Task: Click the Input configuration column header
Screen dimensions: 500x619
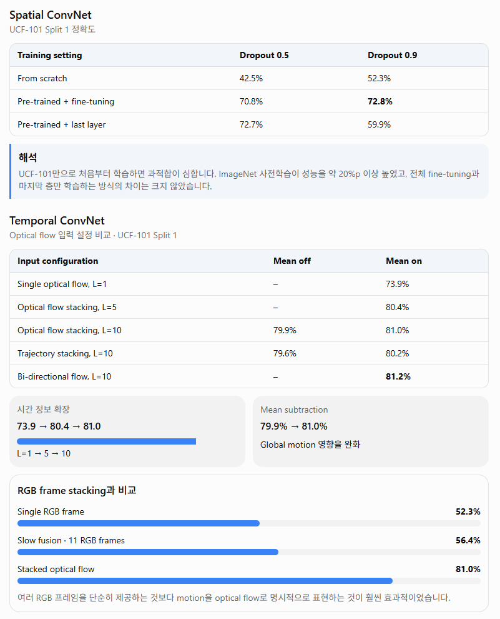Action: tap(57, 261)
